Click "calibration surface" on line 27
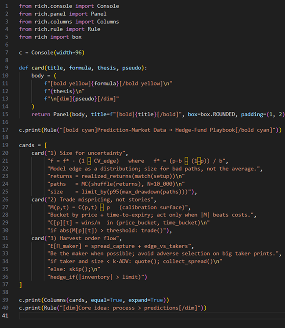 coord(152,207)
